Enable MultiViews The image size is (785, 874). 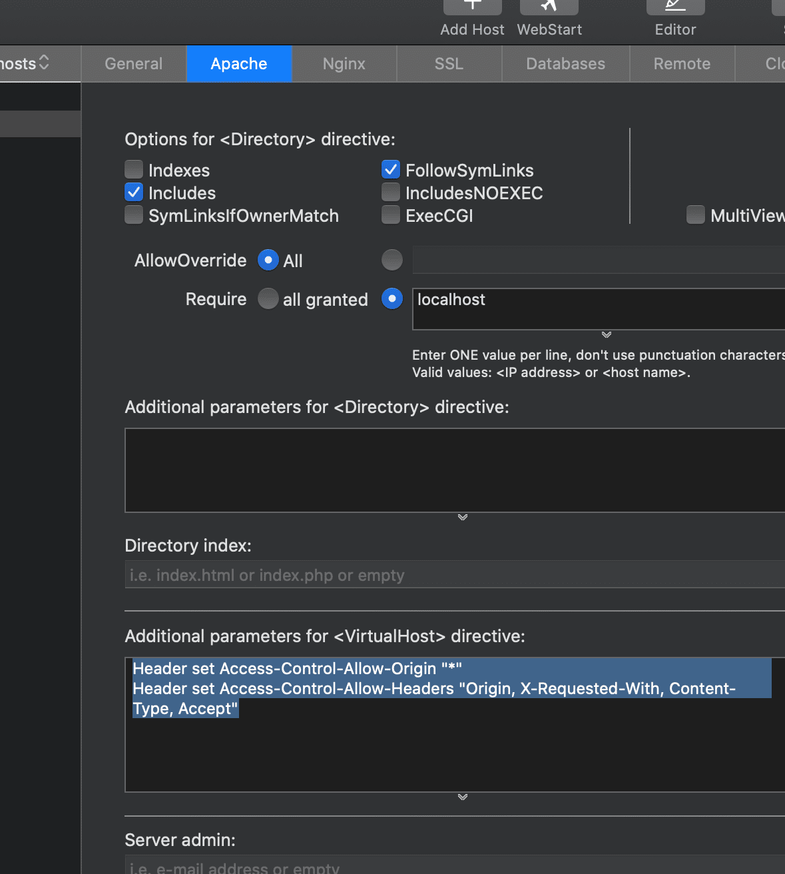point(695,215)
